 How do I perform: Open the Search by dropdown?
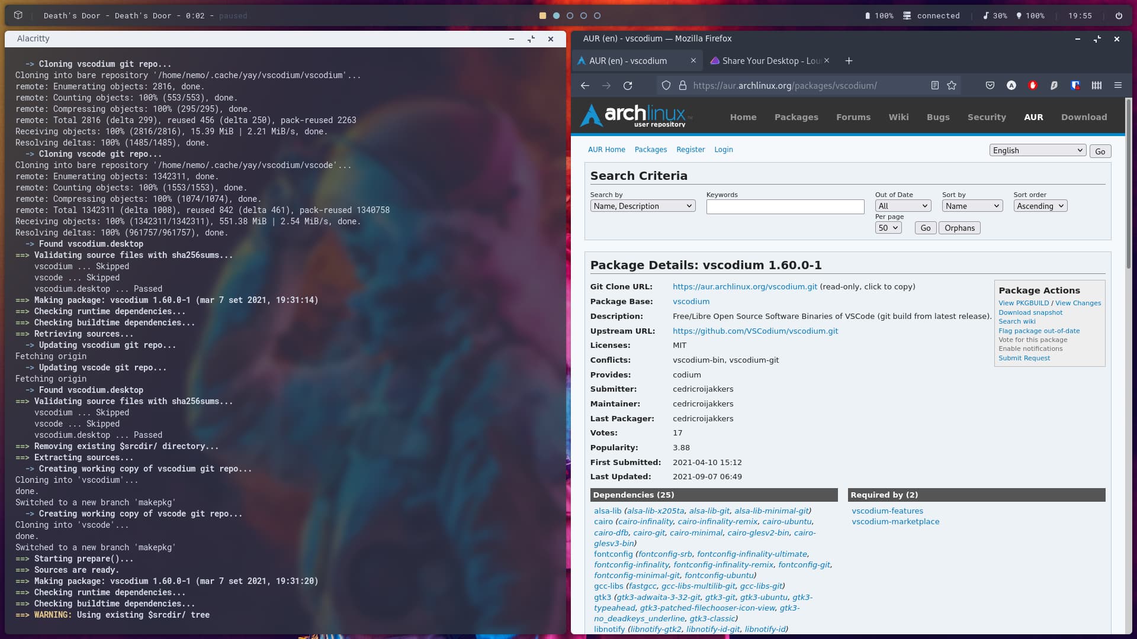(x=643, y=206)
